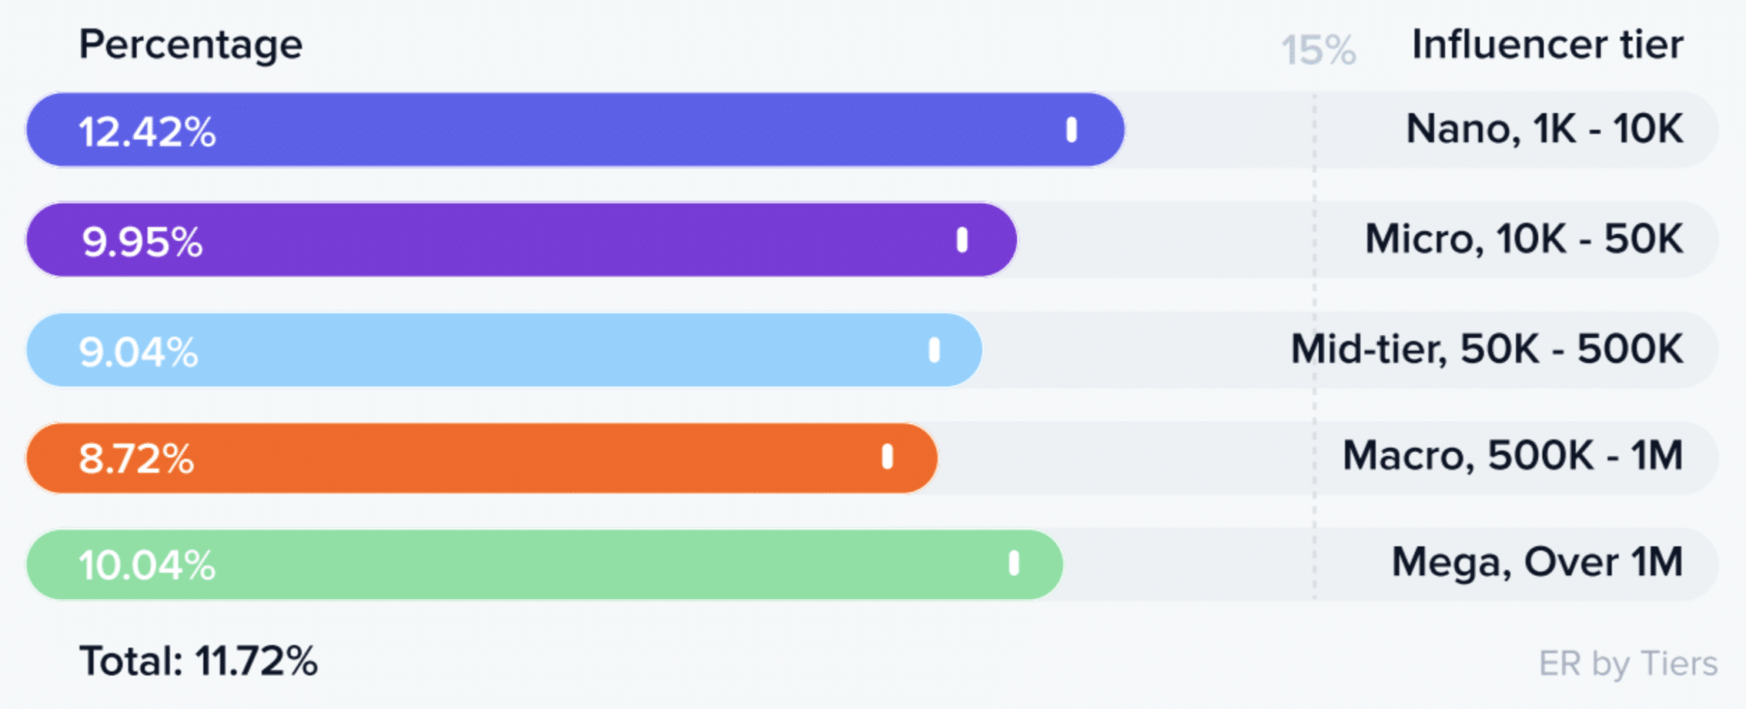Screen dimensions: 1746x709
Task: Select the purple 9.95% Micro bar
Action: pos(522,239)
